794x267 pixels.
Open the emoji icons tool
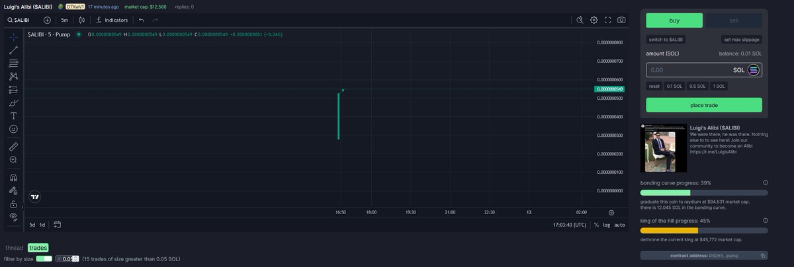click(13, 129)
